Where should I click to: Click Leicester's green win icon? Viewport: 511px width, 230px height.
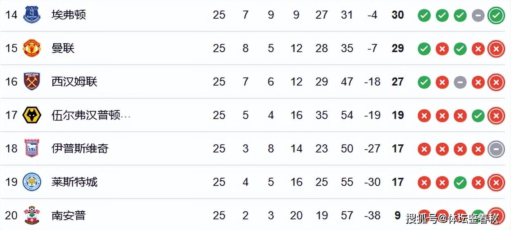pos(460,183)
